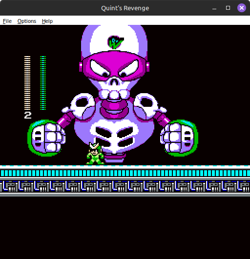Open the Help menu
This screenshot has height=259, width=250.
(47, 21)
